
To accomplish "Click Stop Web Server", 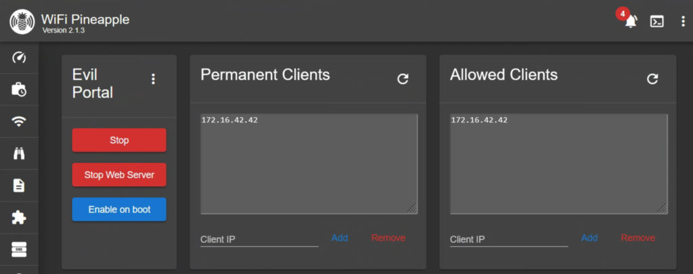I will tap(119, 175).
